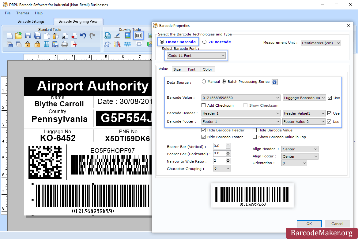Toggle Use checkbox for Barcode Footer

[329, 122]
